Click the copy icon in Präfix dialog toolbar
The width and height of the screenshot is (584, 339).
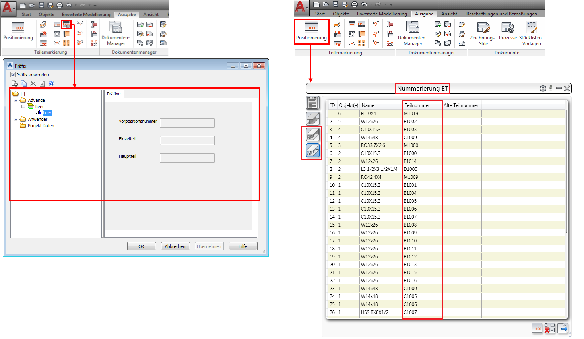[24, 83]
